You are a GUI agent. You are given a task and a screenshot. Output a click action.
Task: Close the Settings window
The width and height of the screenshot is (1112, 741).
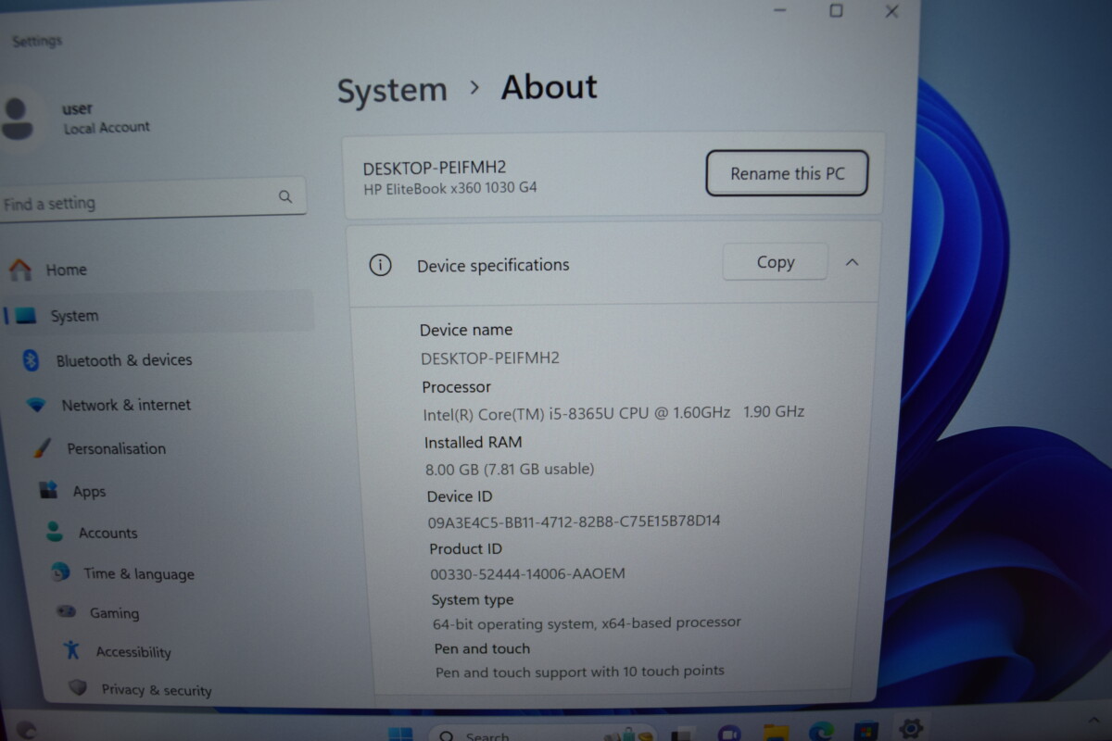pos(891,11)
